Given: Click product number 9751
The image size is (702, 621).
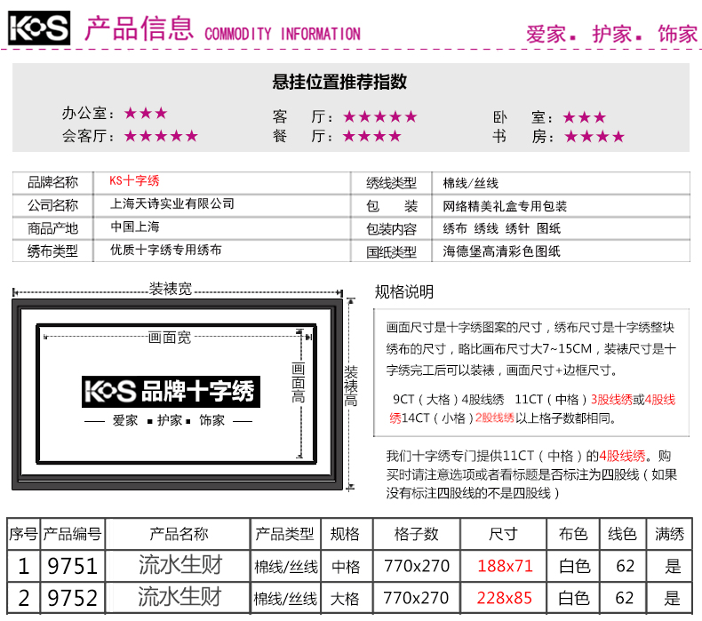Looking at the screenshot, I should 73,566.
